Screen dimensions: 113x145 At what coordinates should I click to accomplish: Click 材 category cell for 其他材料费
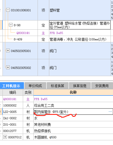coord(28,125)
